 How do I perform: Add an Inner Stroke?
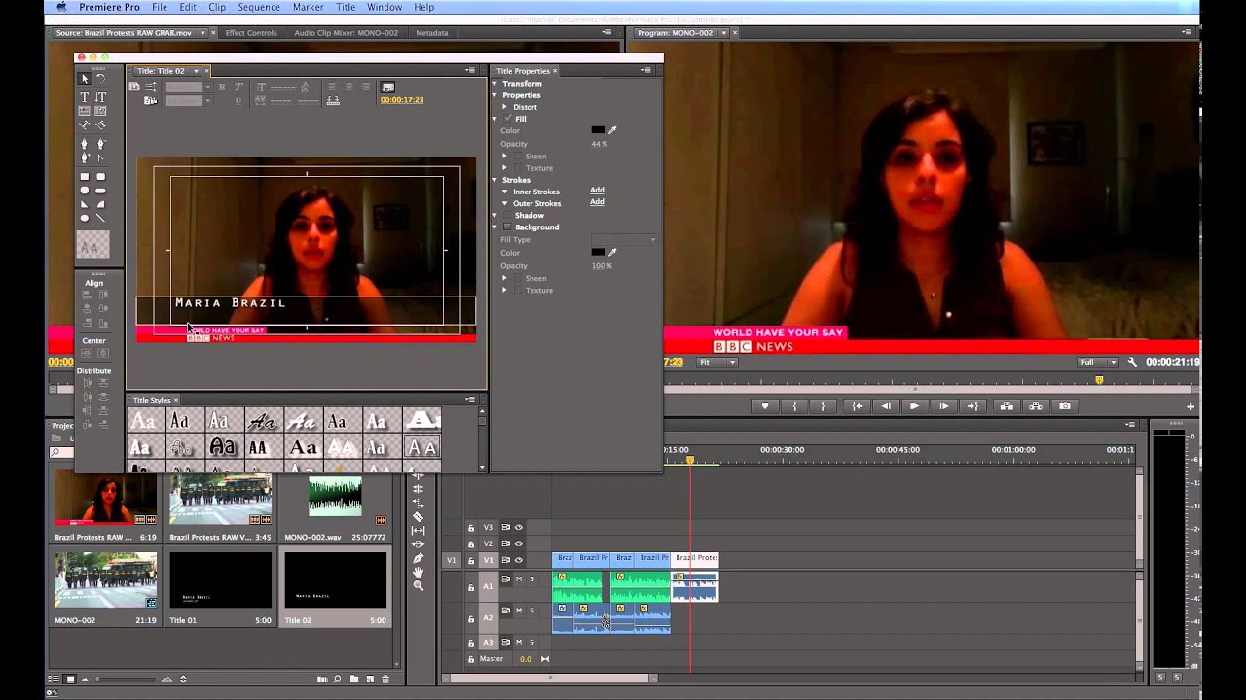[597, 191]
